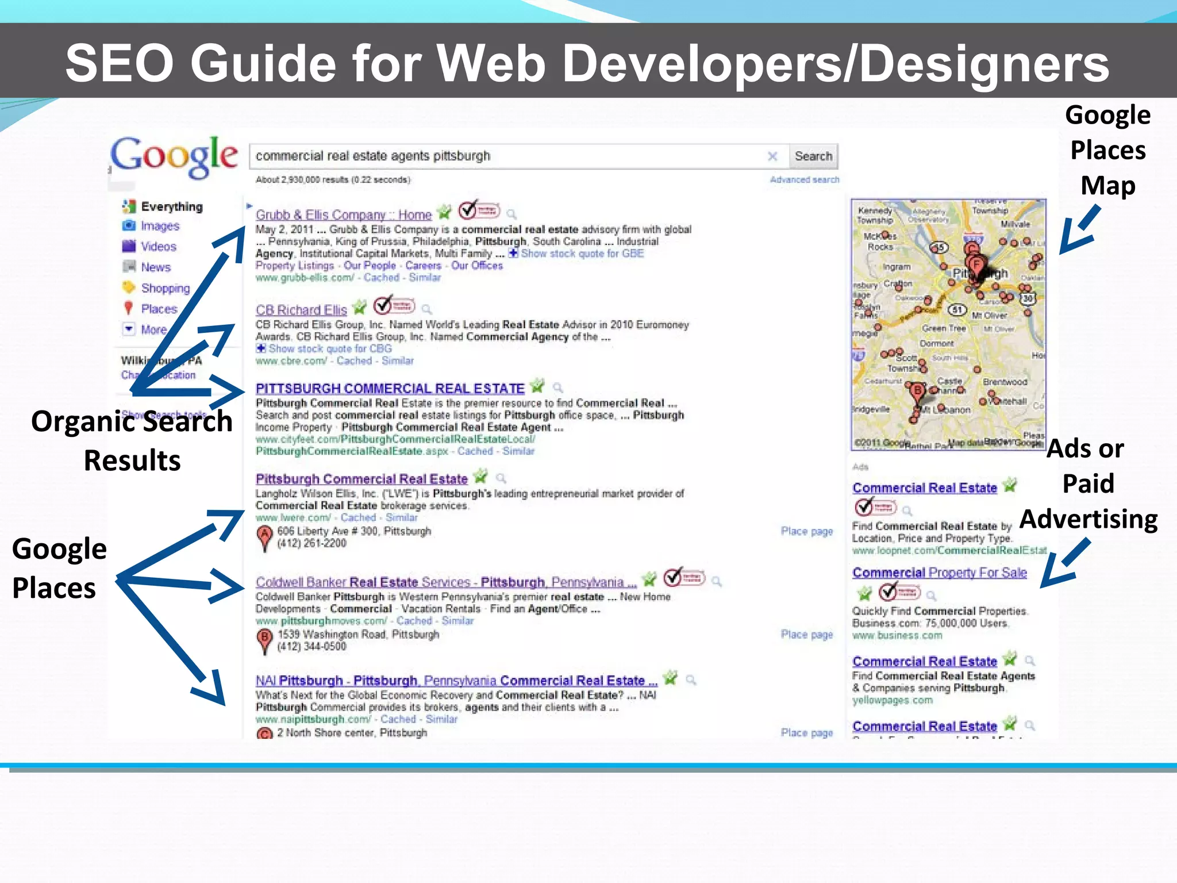Click star icon beside PITTSBURGH COMMERCIAL REAL ESTATE
This screenshot has width=1177, height=883.
[537, 385]
